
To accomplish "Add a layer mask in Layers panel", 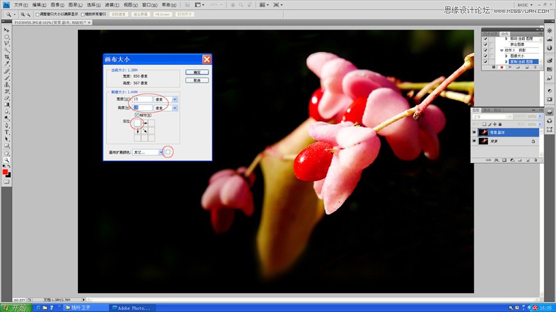I will [505, 160].
